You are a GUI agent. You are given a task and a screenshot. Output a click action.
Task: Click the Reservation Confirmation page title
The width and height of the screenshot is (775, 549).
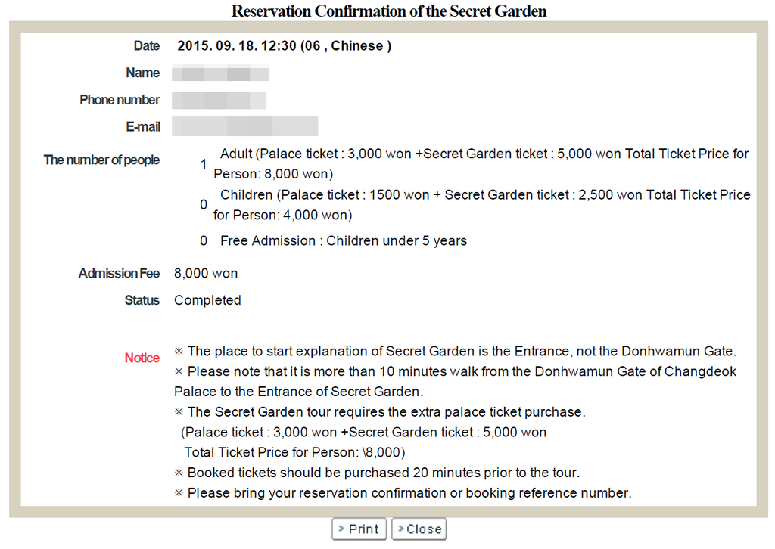[x=388, y=11]
